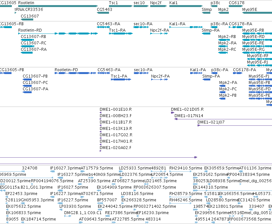This screenshot has height=224, width=272.
Task: Select transcript p38c-RA
Action: (x=219, y=24)
